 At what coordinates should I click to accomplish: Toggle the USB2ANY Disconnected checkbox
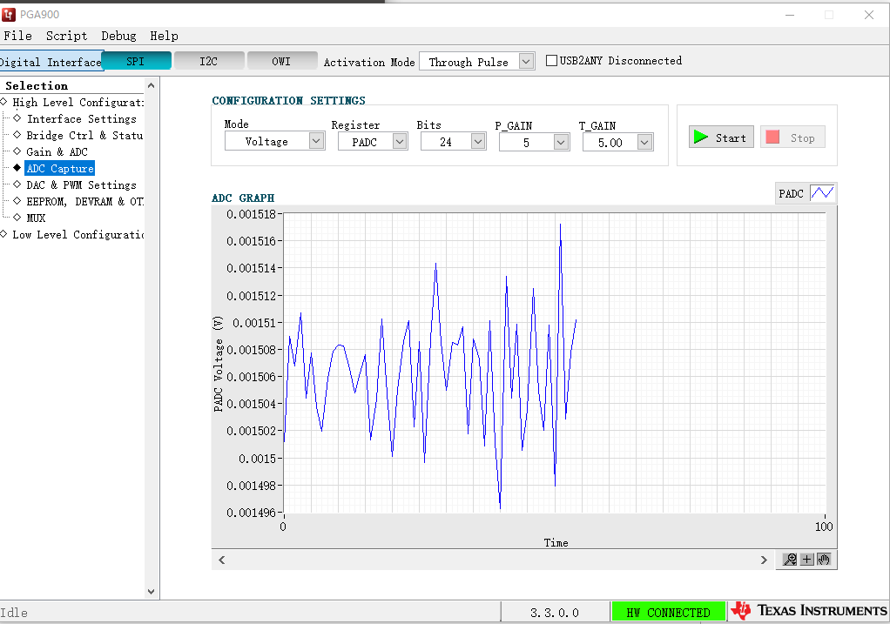[551, 60]
